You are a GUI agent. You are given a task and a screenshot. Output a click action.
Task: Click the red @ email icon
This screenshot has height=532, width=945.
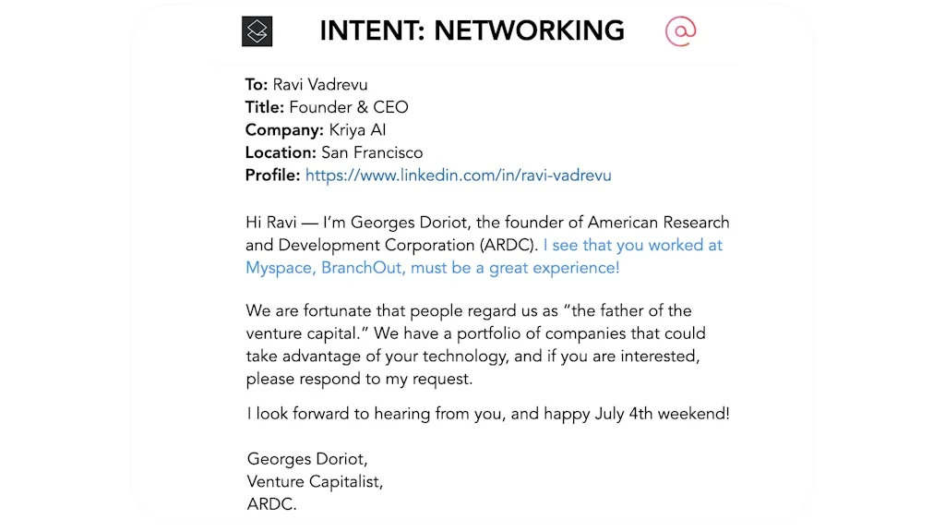coord(680,31)
